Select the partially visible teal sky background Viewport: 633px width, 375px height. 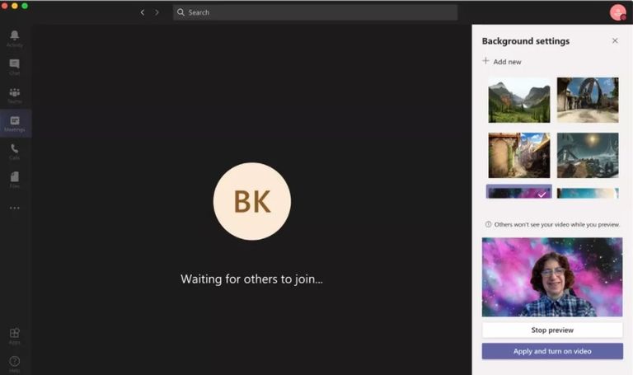coord(588,193)
